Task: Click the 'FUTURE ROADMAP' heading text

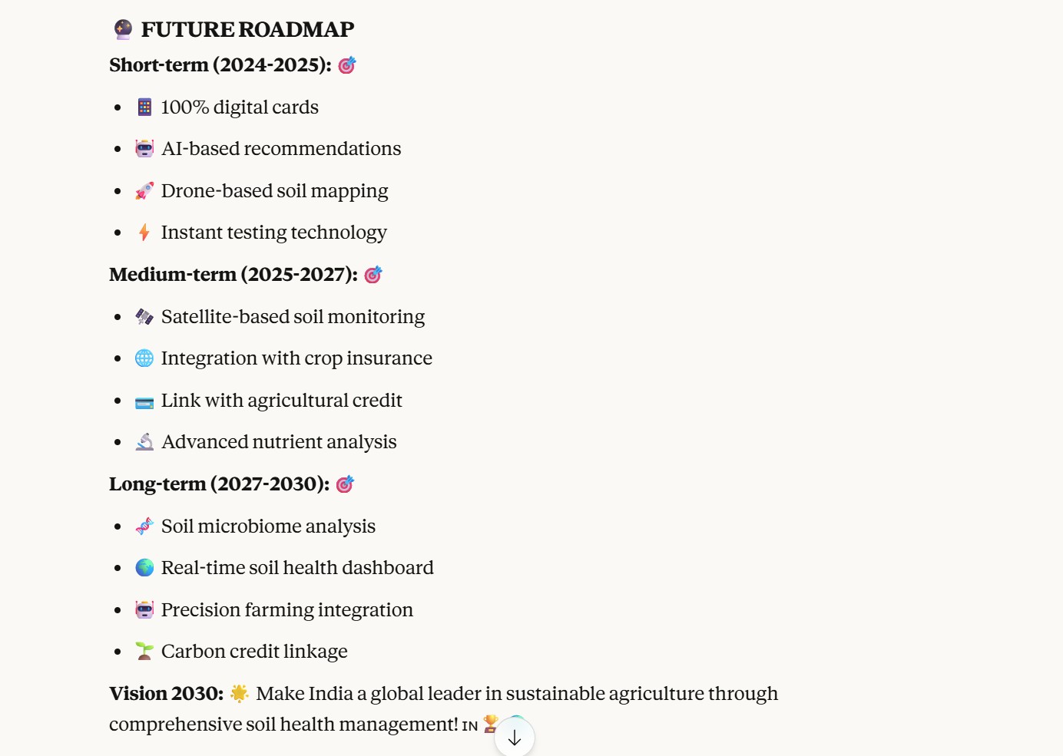Action: pyautogui.click(x=247, y=30)
